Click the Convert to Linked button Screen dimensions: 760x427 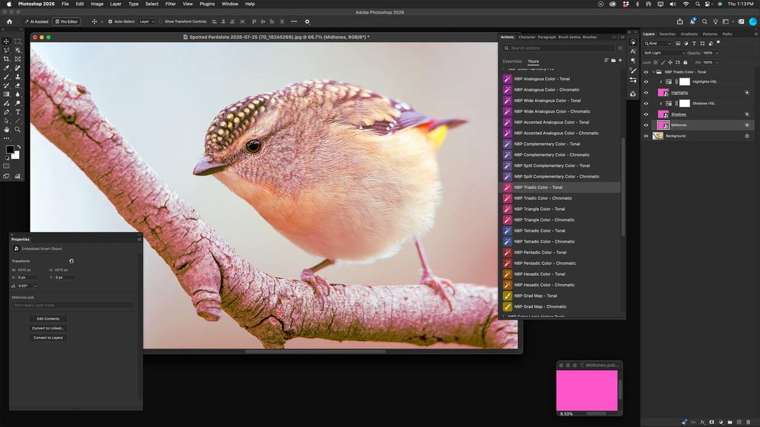pyautogui.click(x=48, y=328)
